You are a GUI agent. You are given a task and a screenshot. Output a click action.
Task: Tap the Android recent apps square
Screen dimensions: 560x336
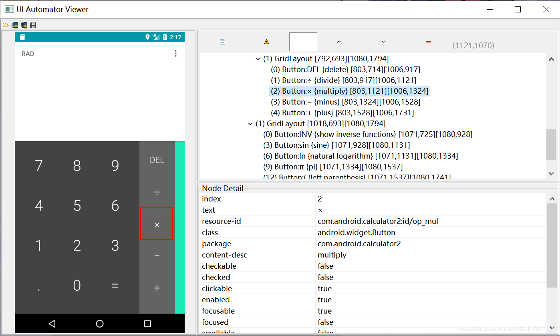pyautogui.click(x=147, y=324)
